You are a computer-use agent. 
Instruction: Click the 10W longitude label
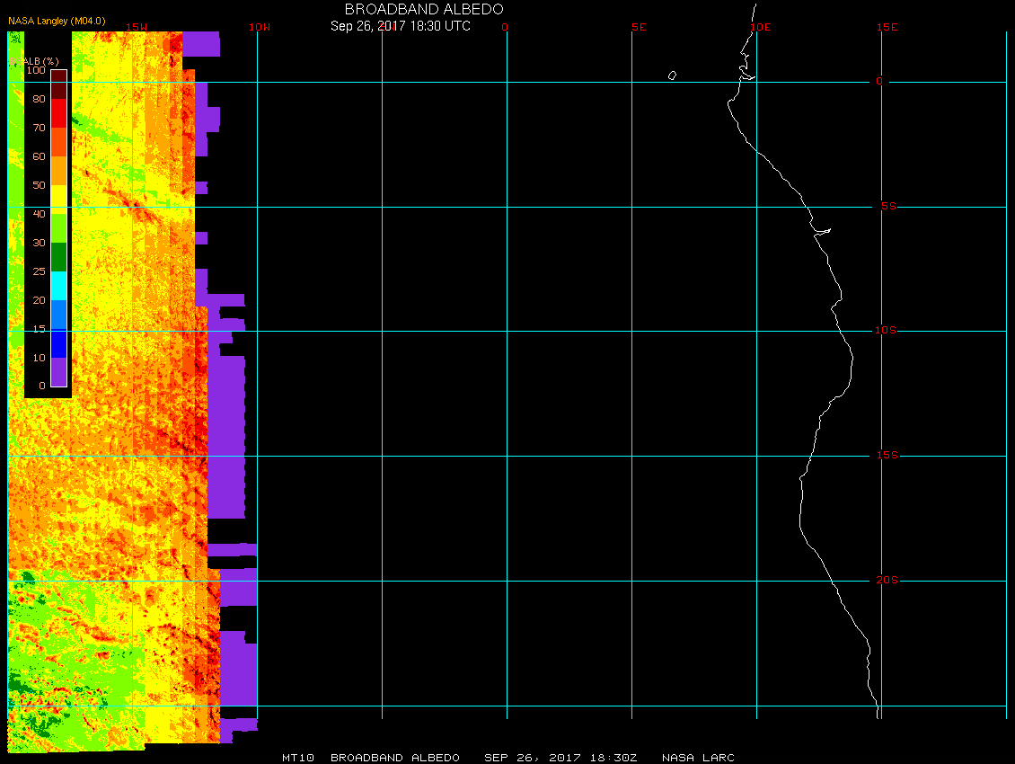(259, 27)
